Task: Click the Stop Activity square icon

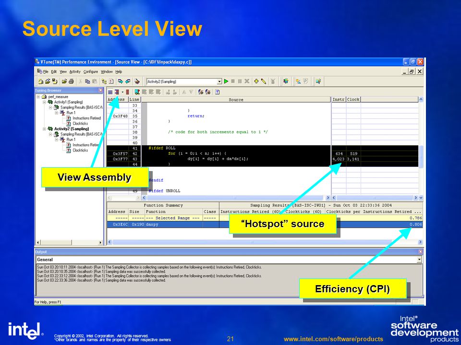Action: coord(233,81)
